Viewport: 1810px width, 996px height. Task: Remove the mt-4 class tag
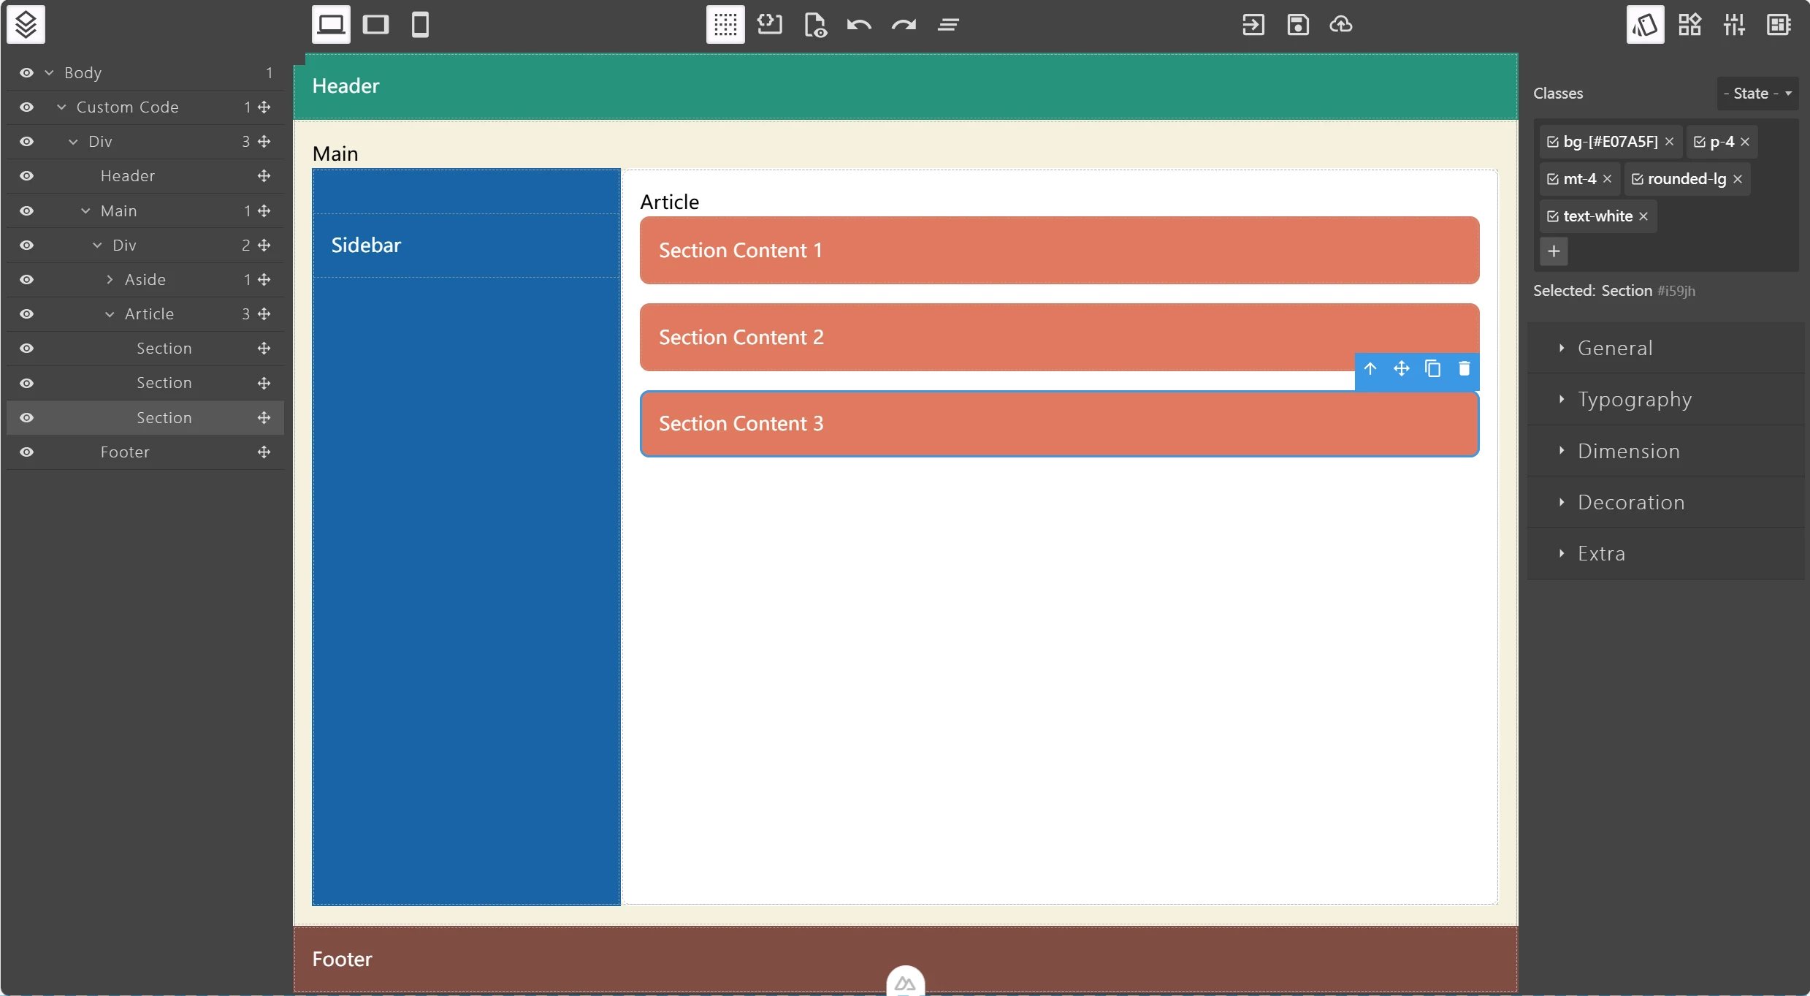click(1607, 179)
